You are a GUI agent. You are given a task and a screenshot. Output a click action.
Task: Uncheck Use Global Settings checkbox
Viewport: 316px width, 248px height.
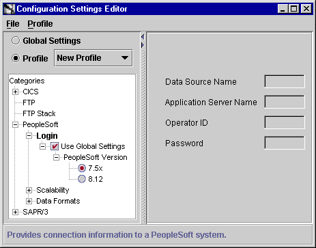(x=55, y=146)
